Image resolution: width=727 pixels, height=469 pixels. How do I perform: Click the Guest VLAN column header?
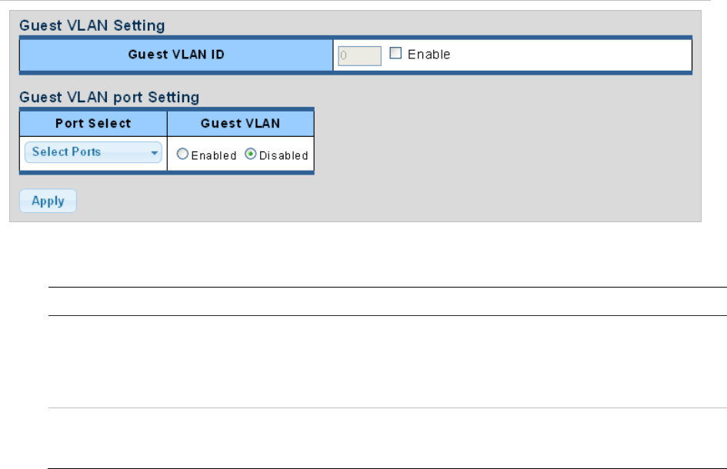pos(240,123)
